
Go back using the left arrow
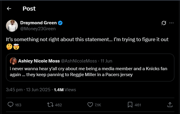click(9, 9)
